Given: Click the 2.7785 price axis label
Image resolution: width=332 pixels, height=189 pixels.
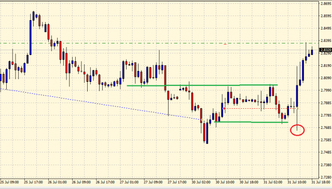Looking at the screenshot, I should point(326,115).
